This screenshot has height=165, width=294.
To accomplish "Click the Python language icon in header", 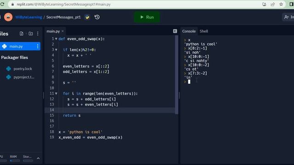I will click(x=87, y=17).
